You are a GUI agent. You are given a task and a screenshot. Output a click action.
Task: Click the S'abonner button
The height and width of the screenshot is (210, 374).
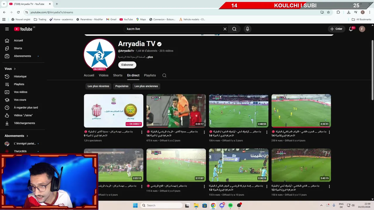tap(127, 65)
